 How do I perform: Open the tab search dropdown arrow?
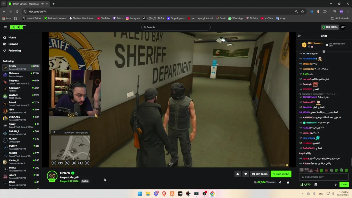(4, 4)
